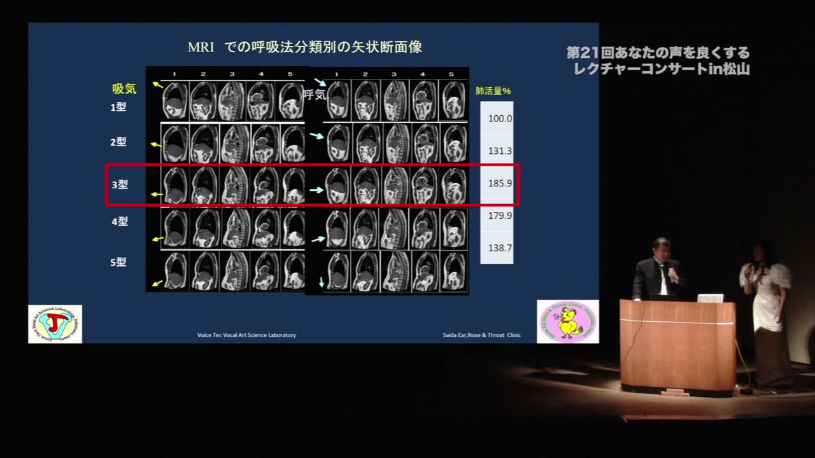The height and width of the screenshot is (458, 815).
Task: Click the 肺活量% column header
Action: pos(493,91)
